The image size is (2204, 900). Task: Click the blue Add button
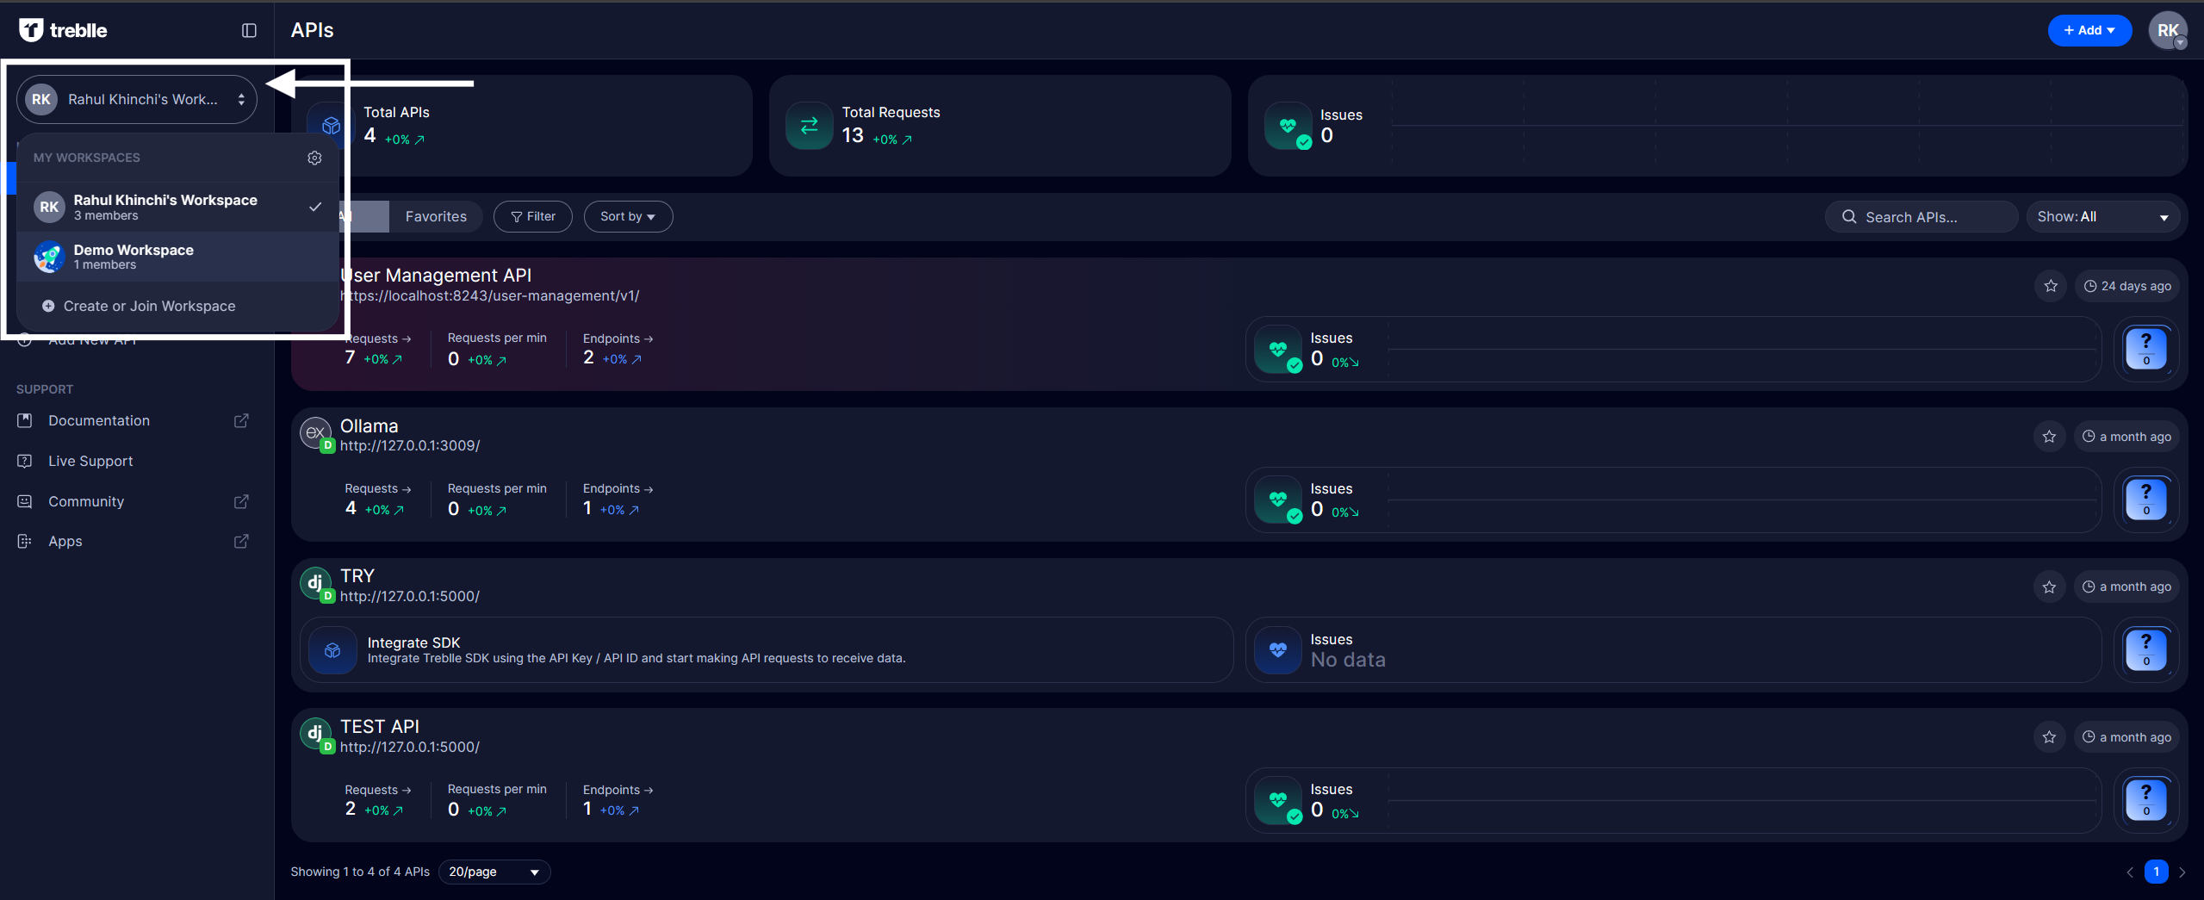2089,30
